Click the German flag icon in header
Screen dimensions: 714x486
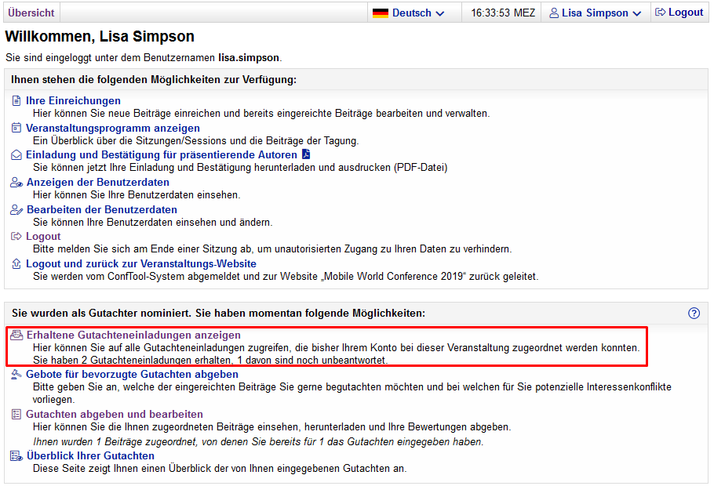click(x=381, y=13)
